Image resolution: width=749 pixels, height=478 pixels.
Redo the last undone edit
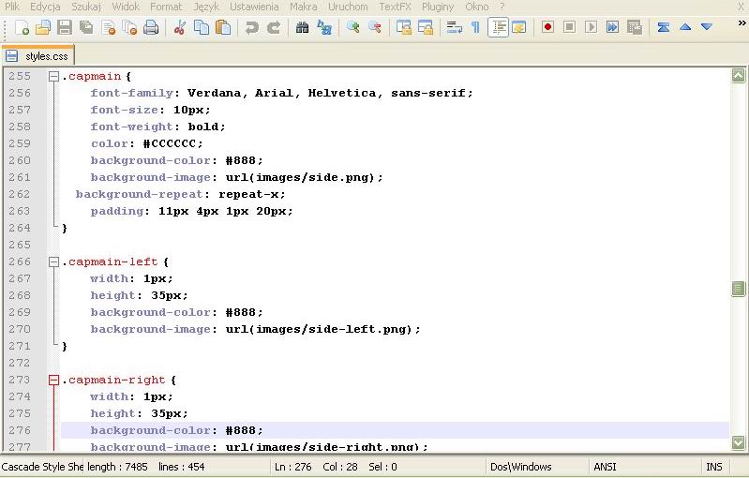click(x=273, y=28)
